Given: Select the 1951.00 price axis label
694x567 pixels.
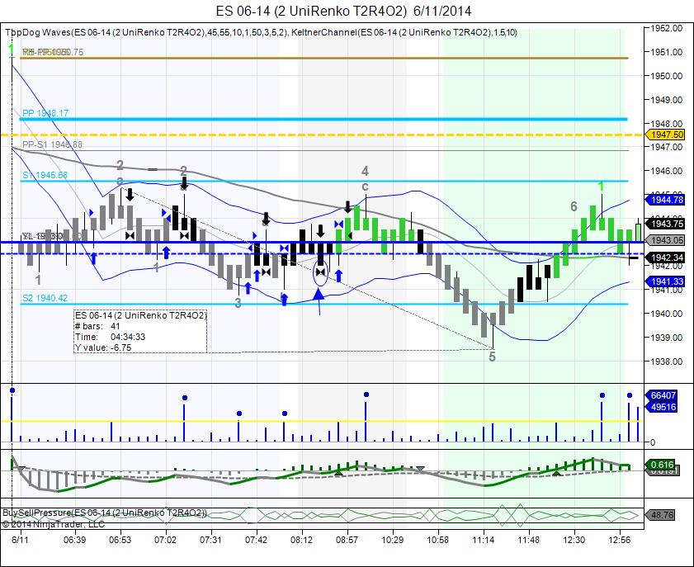Looking at the screenshot, I should [x=666, y=52].
